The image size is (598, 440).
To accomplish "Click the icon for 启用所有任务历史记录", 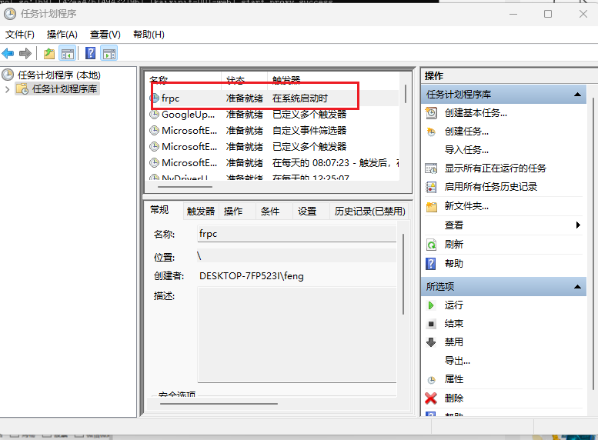I will click(431, 187).
